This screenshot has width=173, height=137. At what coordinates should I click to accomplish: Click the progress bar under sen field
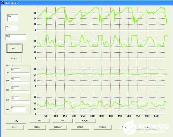pos(20,102)
